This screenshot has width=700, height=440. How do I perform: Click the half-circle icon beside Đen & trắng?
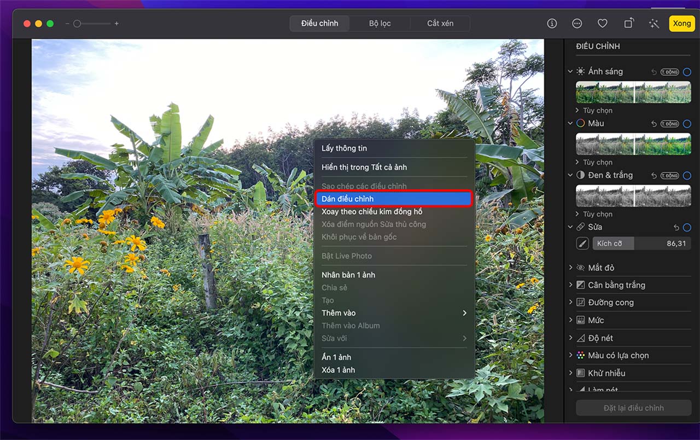pyautogui.click(x=580, y=175)
